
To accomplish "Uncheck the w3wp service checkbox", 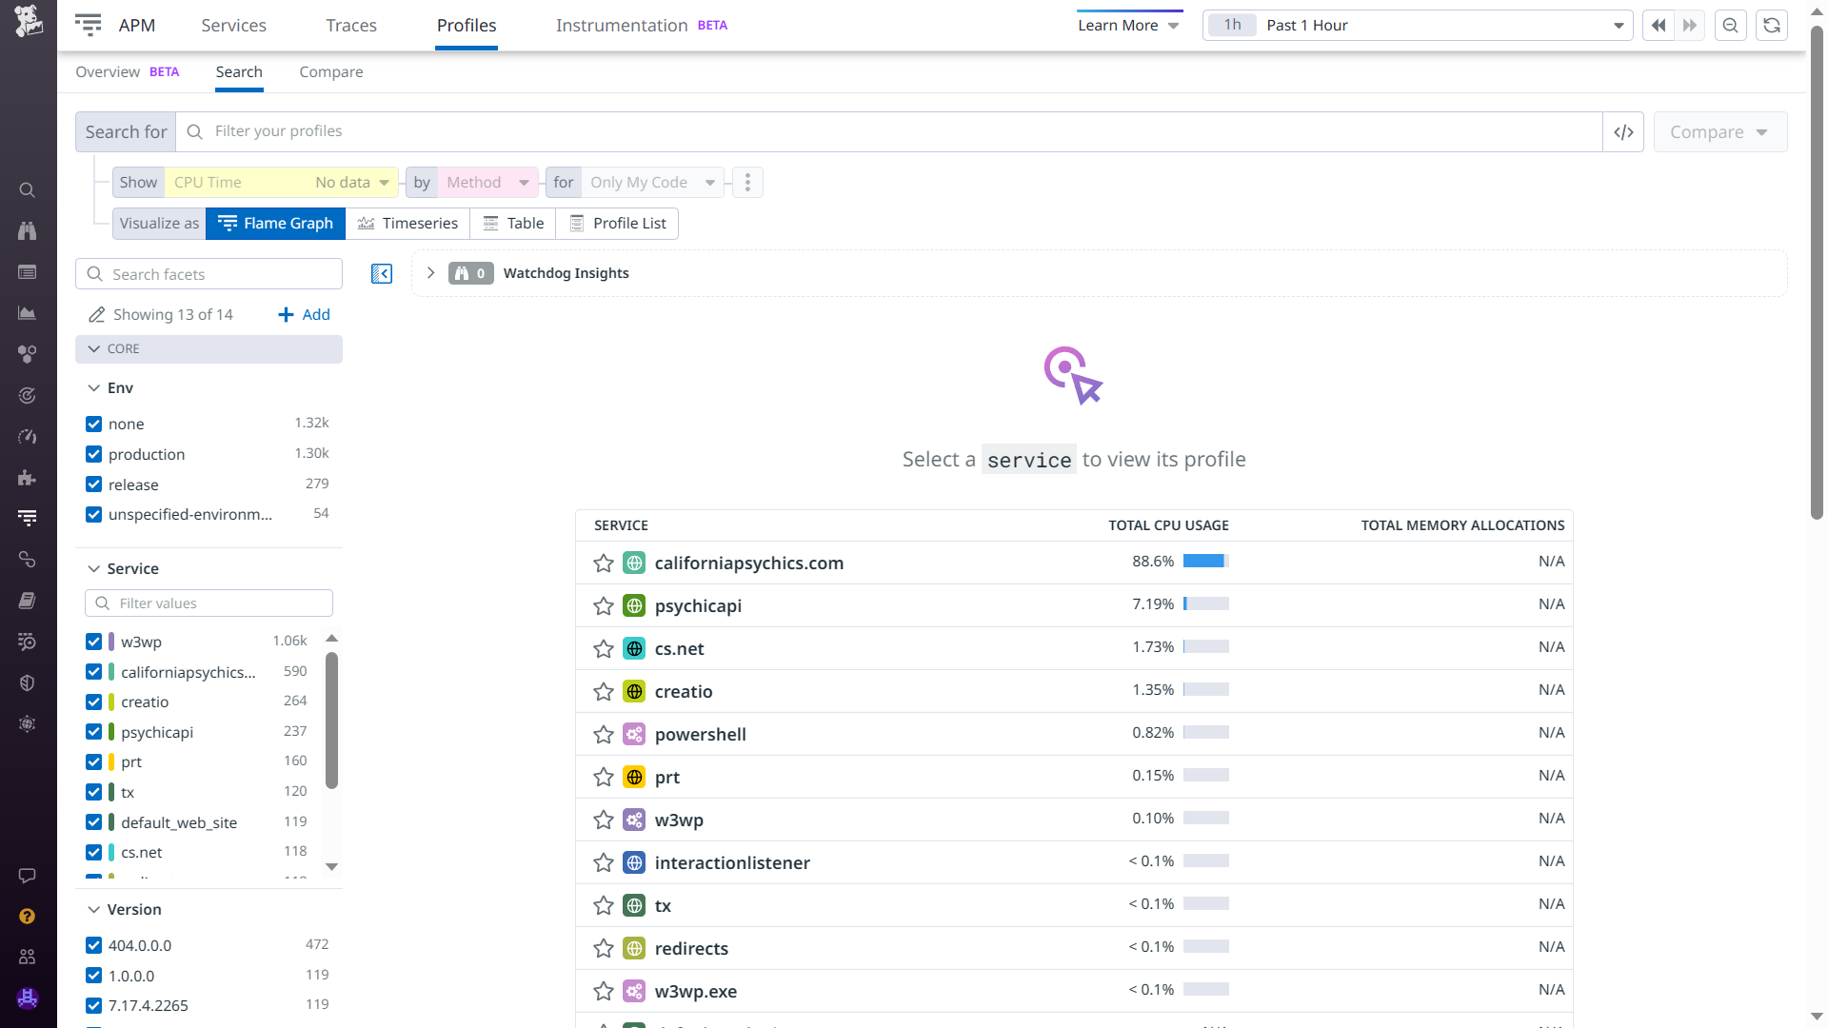I will click(x=94, y=642).
